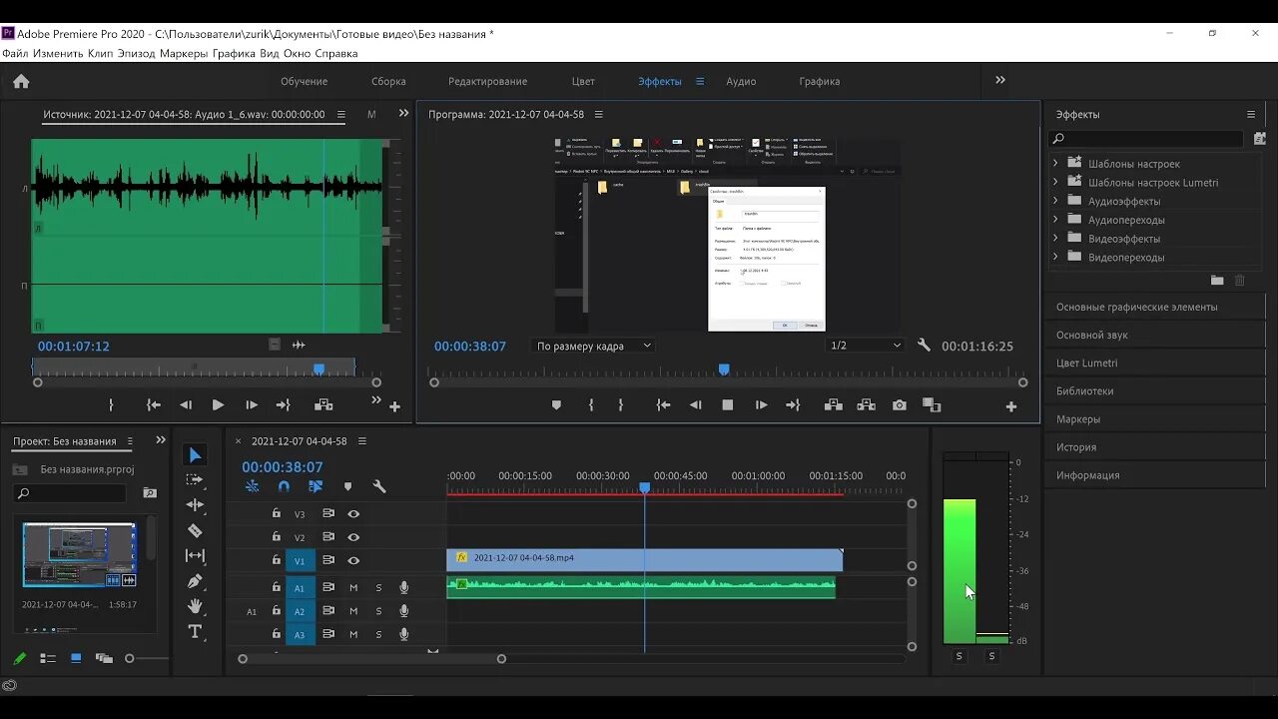
Task: Click Insert icon in Source monitor
Action: [x=323, y=405]
